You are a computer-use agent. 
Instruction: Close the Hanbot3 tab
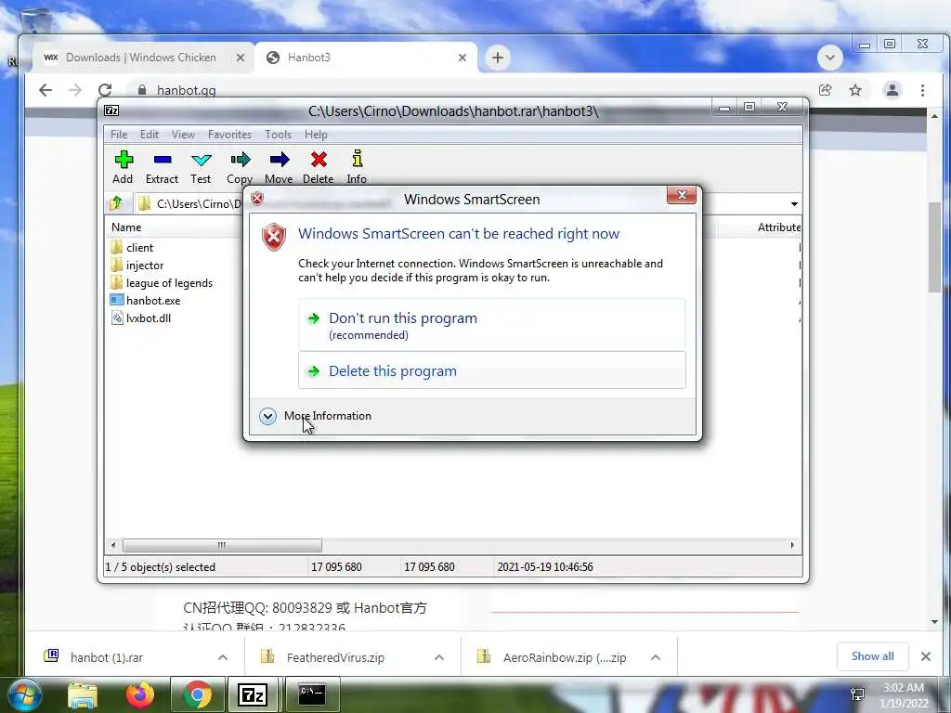tap(462, 58)
